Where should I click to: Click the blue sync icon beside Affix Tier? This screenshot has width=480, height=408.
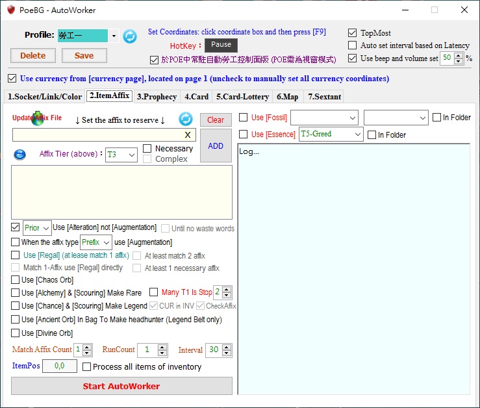coord(20,155)
